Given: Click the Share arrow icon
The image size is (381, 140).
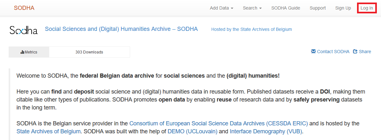Looking at the screenshot, I should (x=355, y=52).
